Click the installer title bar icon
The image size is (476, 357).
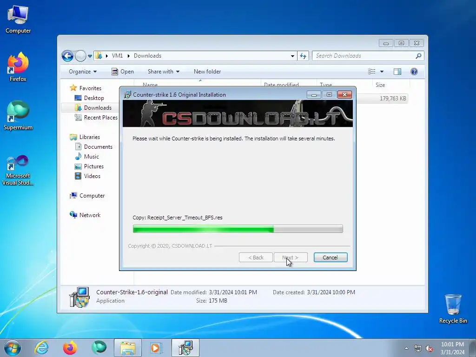coord(127,94)
